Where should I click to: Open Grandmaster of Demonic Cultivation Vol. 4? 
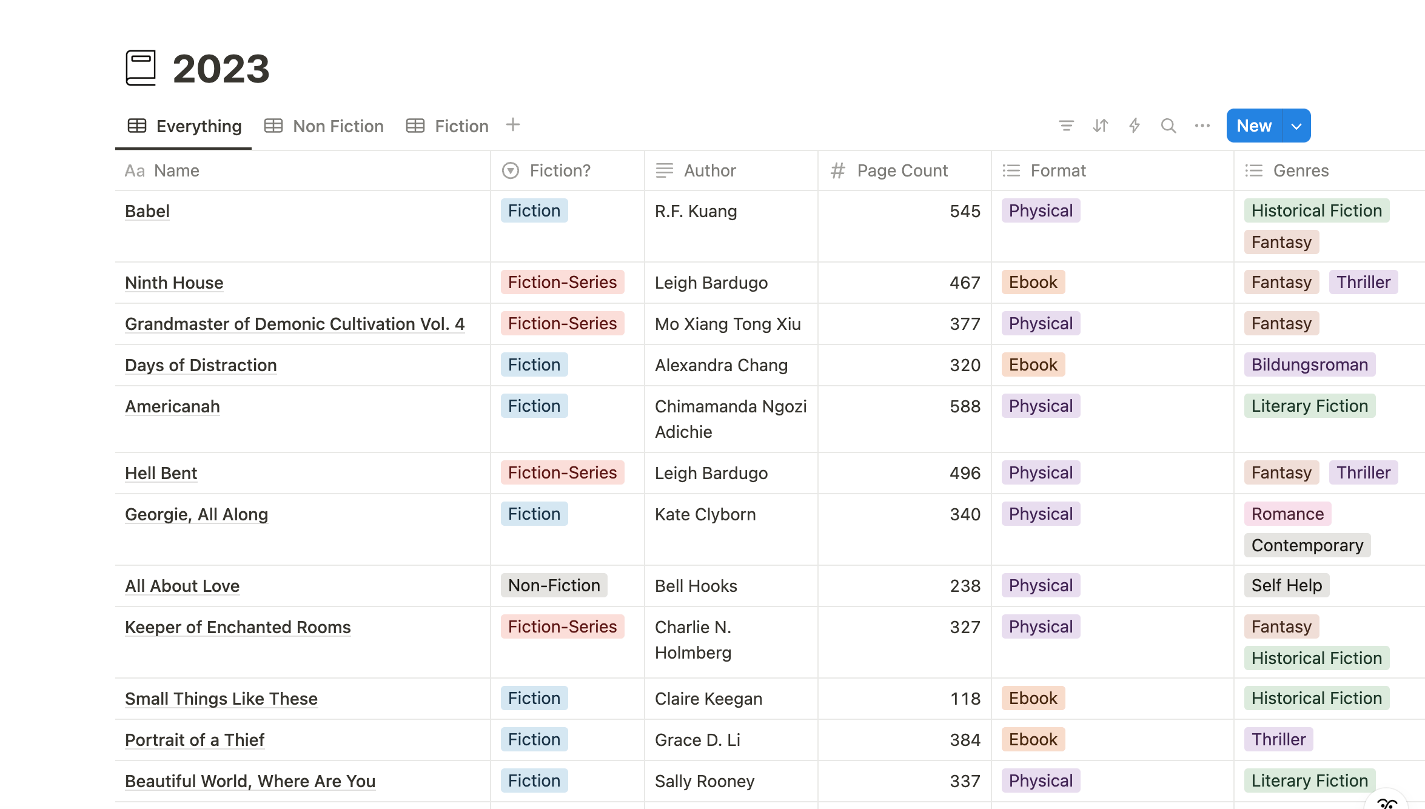295,324
